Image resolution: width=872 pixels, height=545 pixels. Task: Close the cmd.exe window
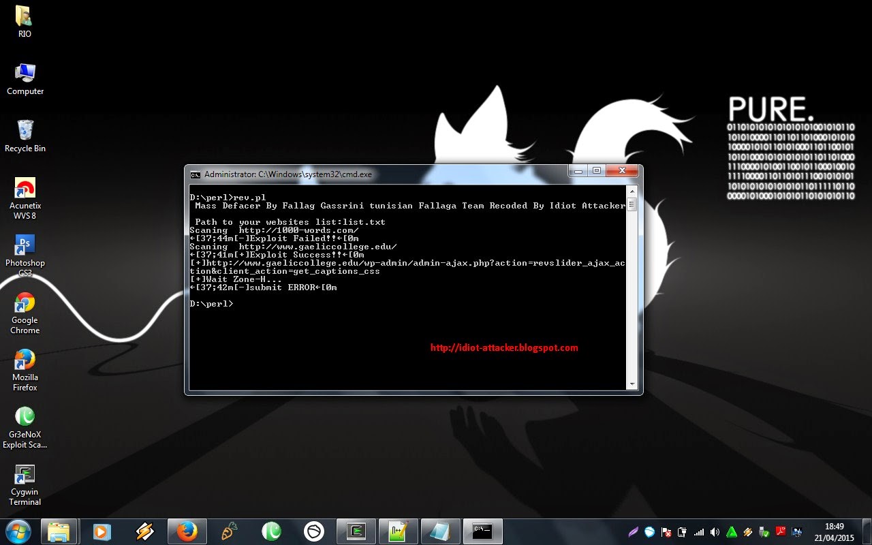pyautogui.click(x=622, y=171)
